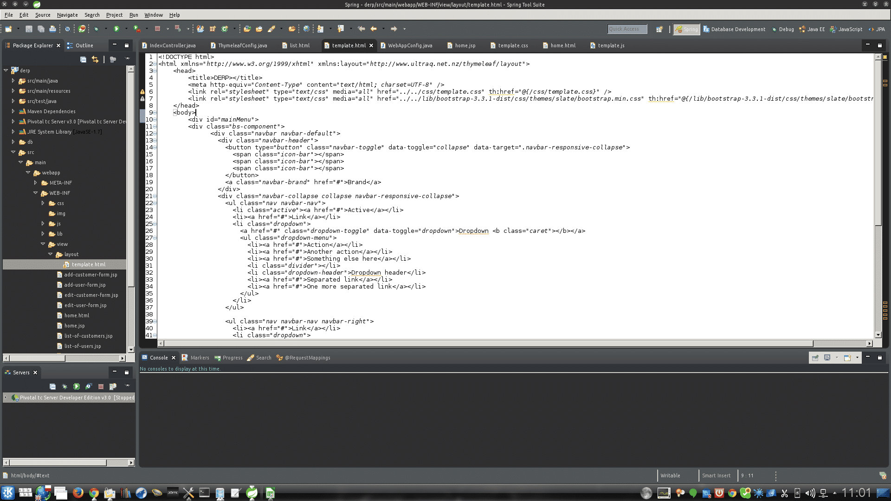Open the Run button dropdown arrow

tap(126, 29)
